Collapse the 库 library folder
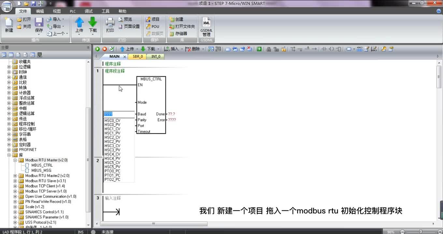 [x=9, y=155]
